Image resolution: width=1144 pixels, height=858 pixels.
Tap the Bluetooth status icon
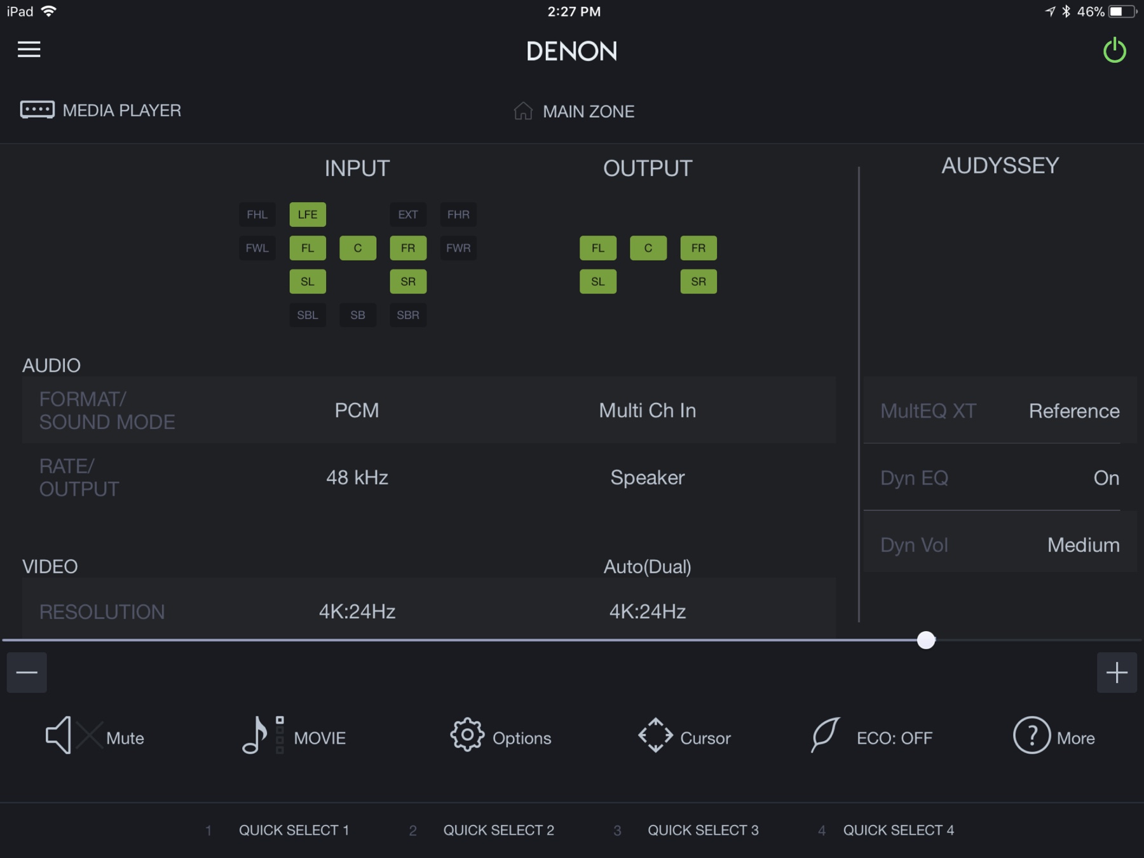pos(1066,11)
